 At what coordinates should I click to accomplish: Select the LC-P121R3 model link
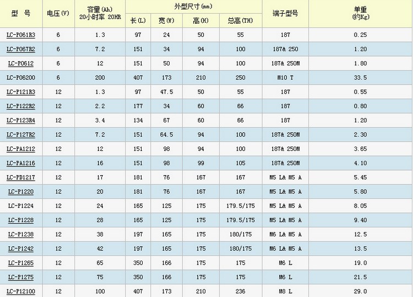click(21, 92)
